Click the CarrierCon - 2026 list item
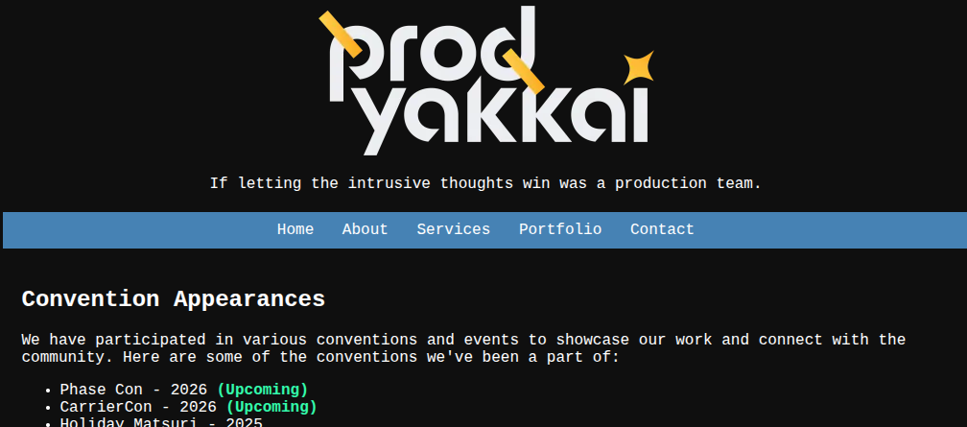The height and width of the screenshot is (427, 967). pyautogui.click(x=188, y=407)
